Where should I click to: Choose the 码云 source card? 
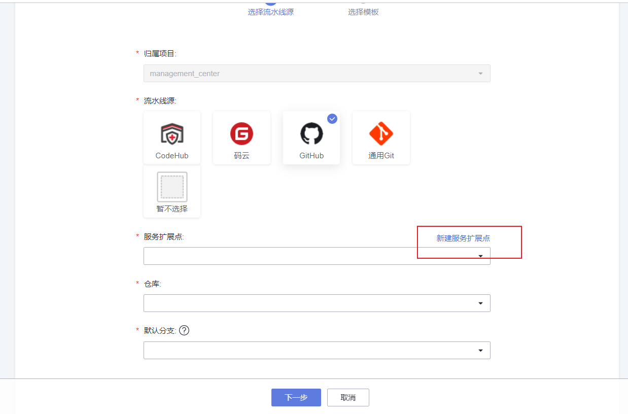click(241, 138)
